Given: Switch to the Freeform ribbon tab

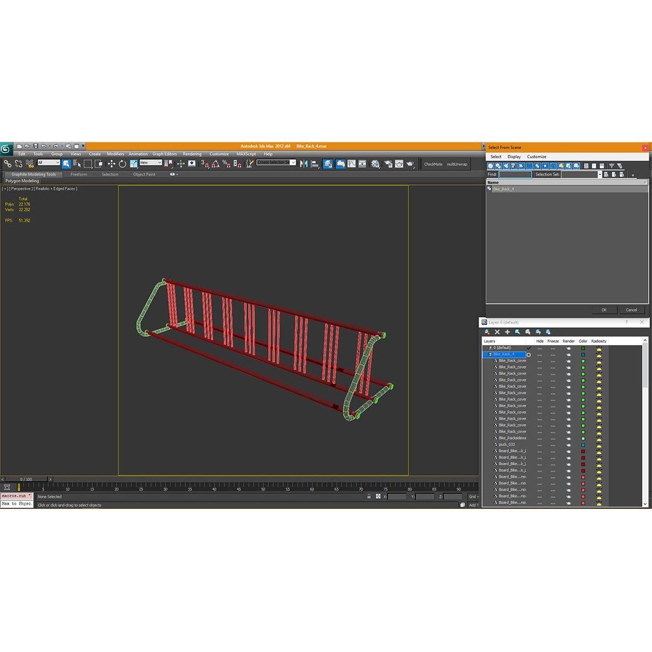Looking at the screenshot, I should 78,174.
